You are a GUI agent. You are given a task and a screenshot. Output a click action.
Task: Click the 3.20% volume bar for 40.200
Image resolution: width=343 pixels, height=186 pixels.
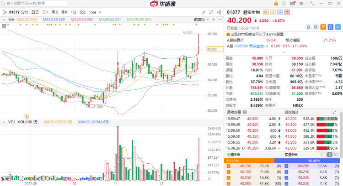click(327, 119)
